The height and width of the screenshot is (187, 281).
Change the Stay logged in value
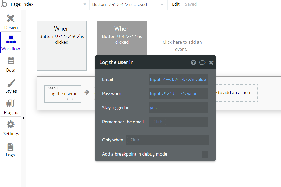[x=178, y=108]
